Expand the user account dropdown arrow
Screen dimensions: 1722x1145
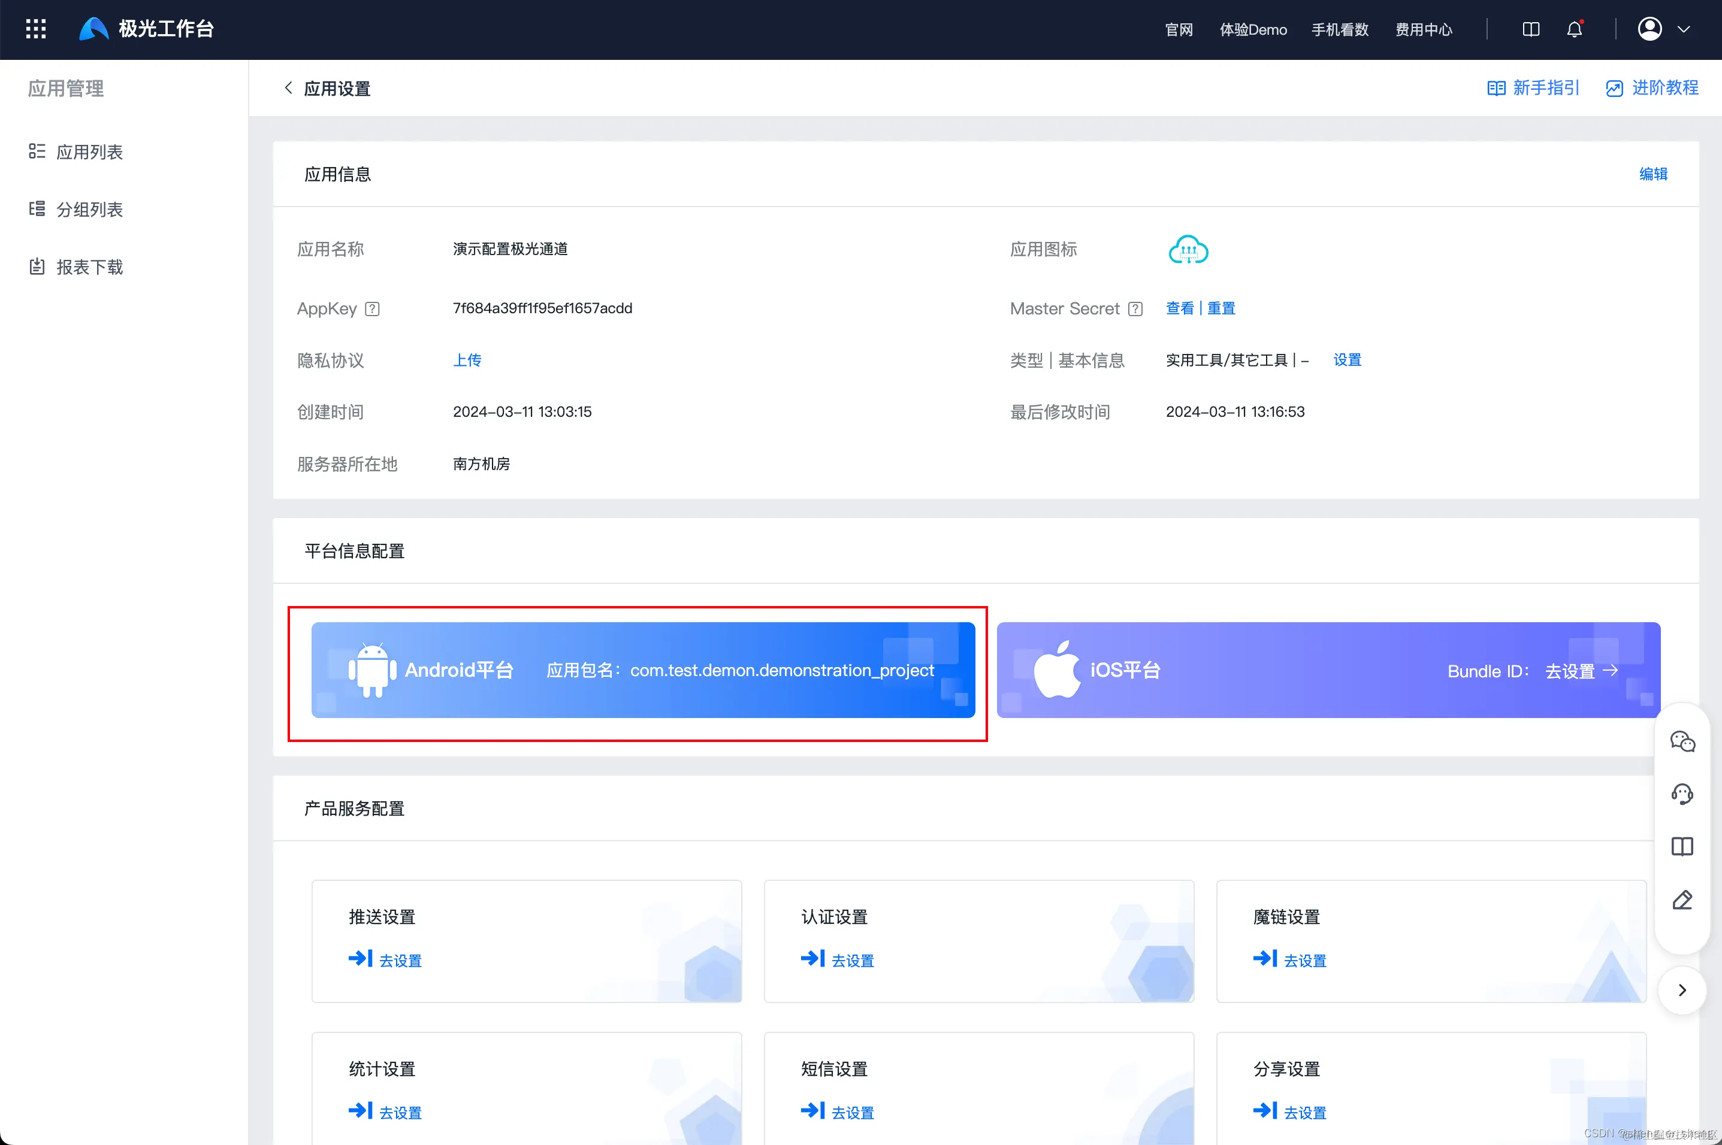click(1683, 29)
